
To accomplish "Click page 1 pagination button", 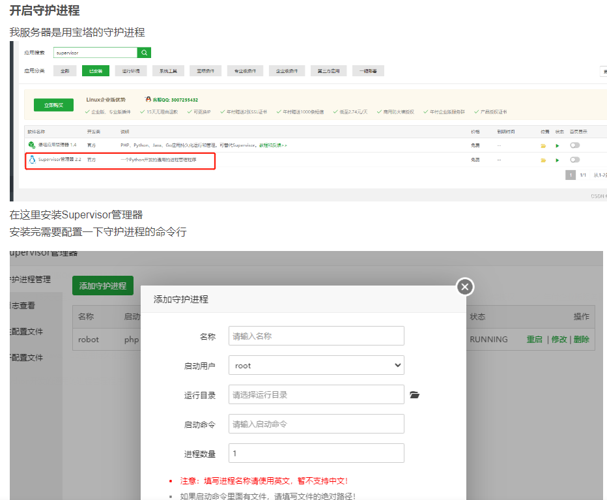I will pyautogui.click(x=571, y=175).
